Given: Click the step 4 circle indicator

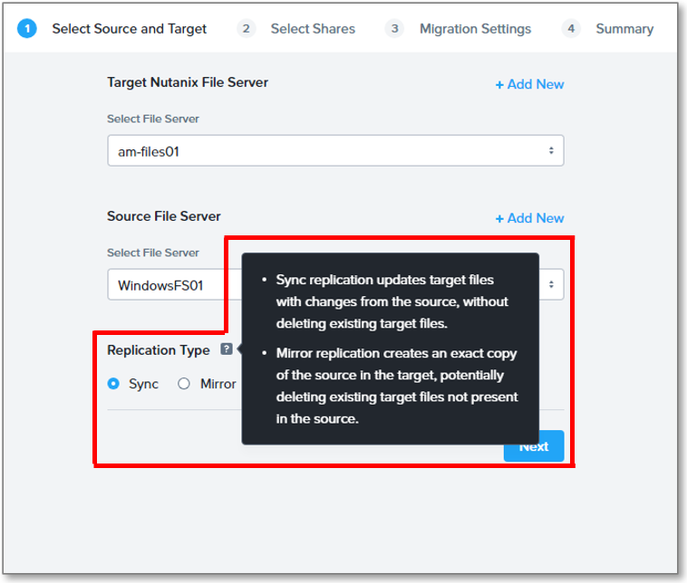Looking at the screenshot, I should coord(571,29).
